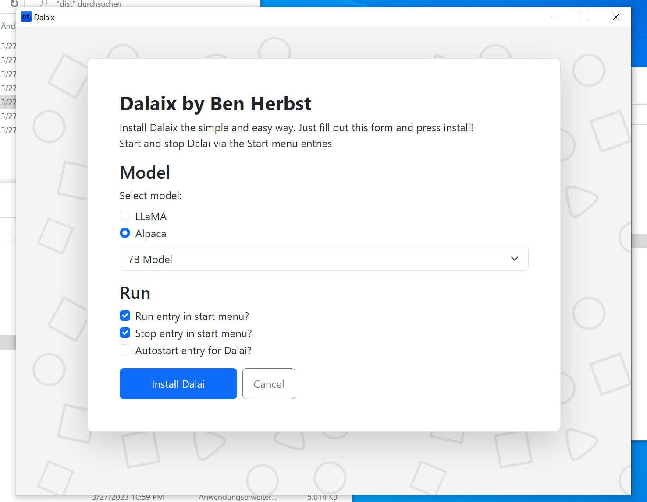Click the Cancel button
The image size is (647, 502).
click(x=269, y=384)
